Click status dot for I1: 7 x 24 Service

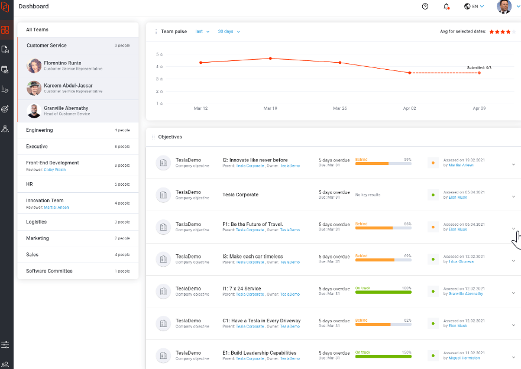(433, 292)
